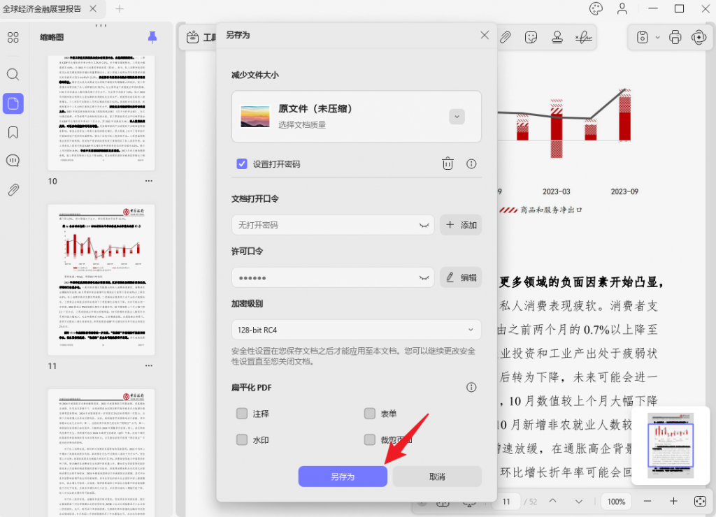Open the user account icon
The height and width of the screenshot is (517, 716).
[x=622, y=8]
